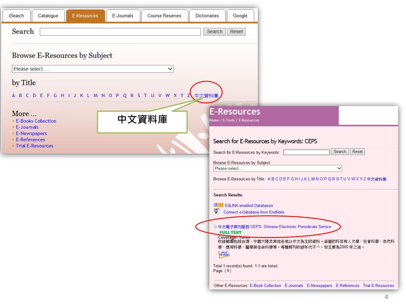Browse titles starting with letter S
This screenshot has width=406, height=304.
tap(139, 96)
